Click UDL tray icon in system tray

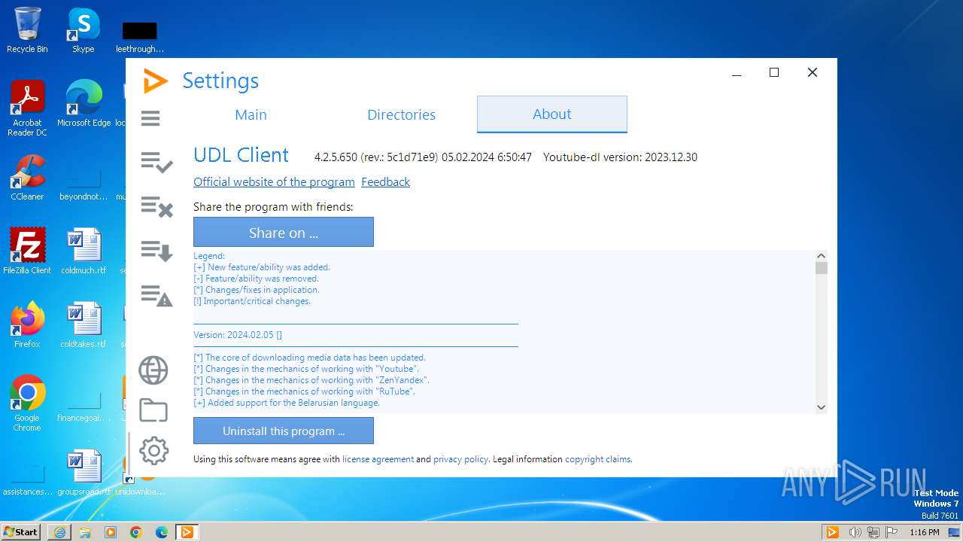click(832, 532)
